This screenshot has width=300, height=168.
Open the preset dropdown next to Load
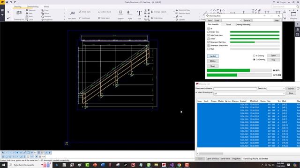tap(240, 21)
